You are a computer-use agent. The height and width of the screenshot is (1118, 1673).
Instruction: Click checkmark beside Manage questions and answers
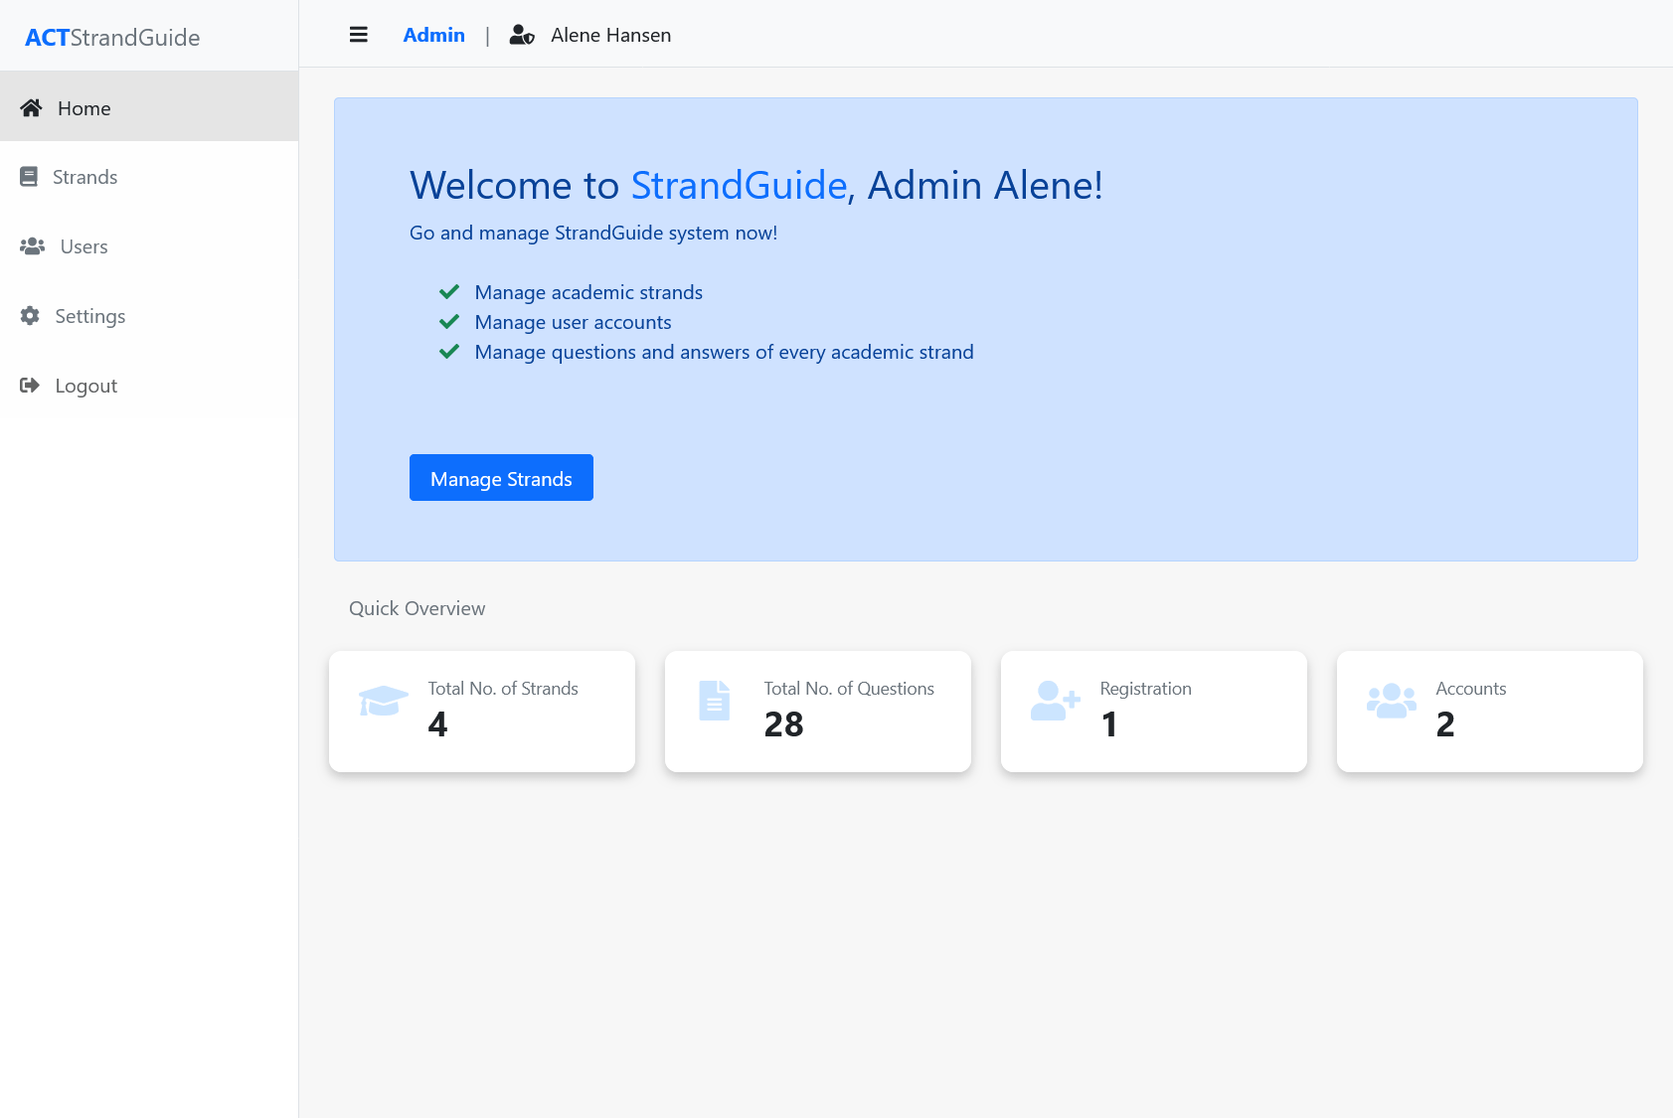[x=449, y=351]
